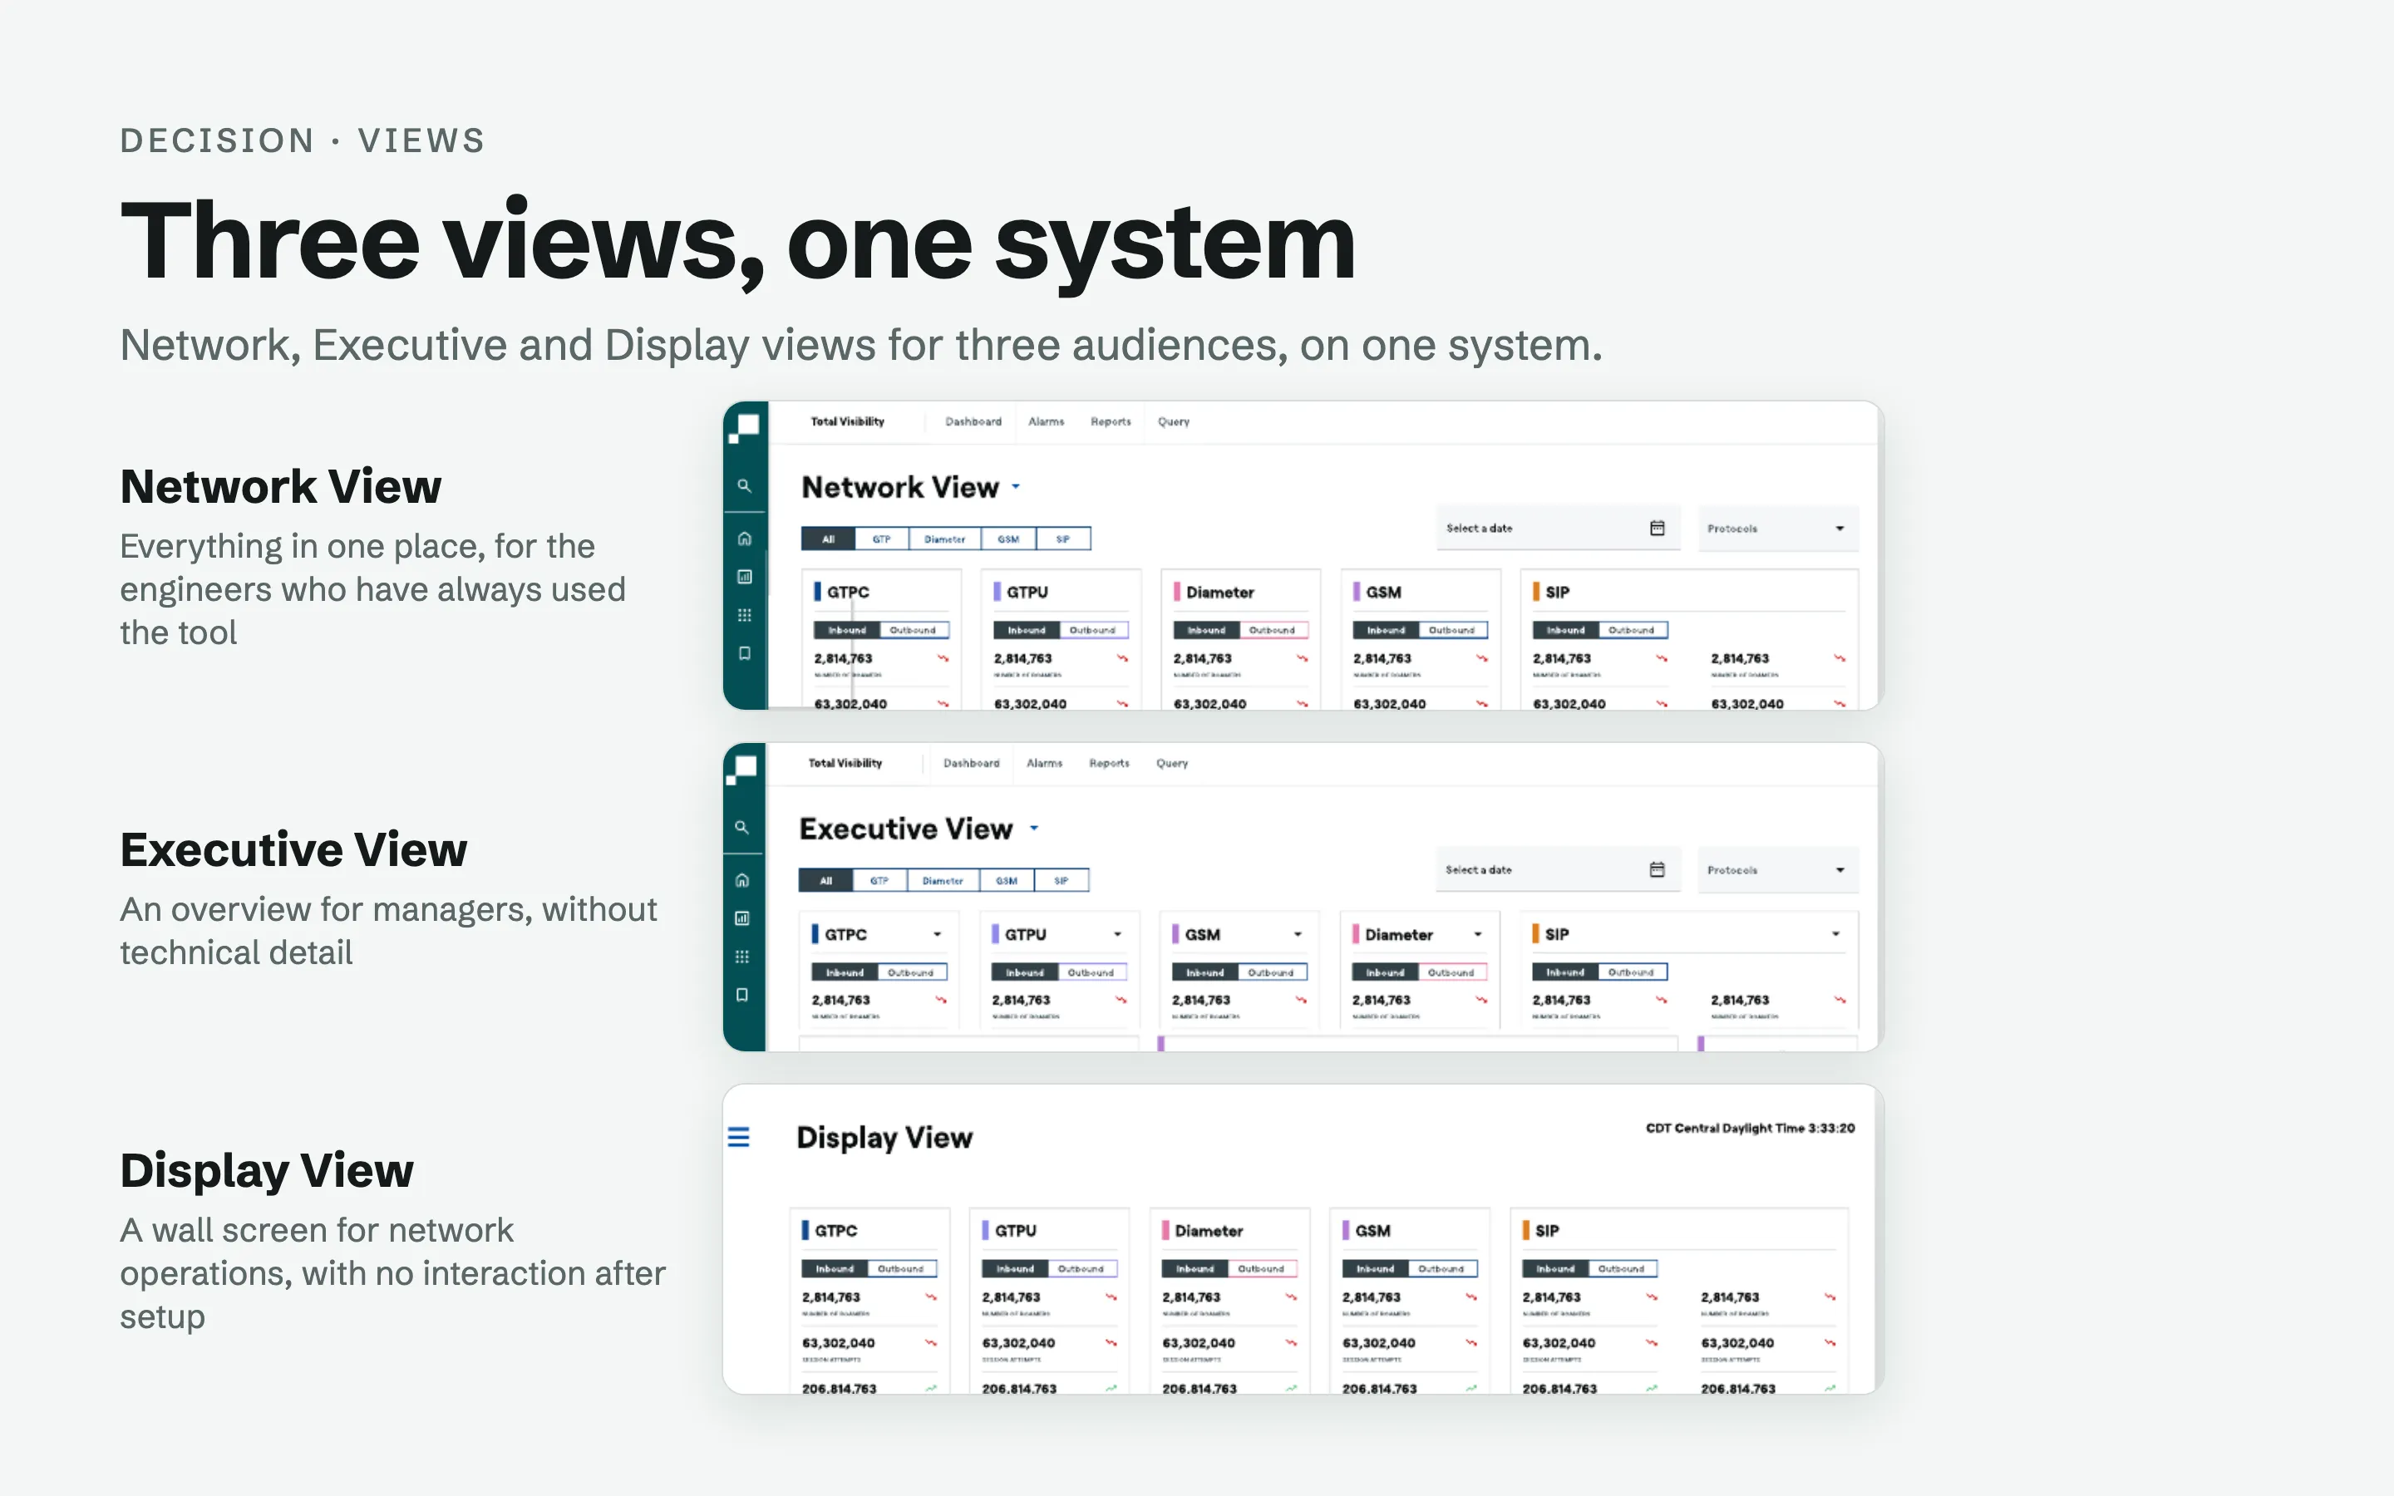
Task: Click the home icon in Network View sidebar
Action: click(744, 539)
